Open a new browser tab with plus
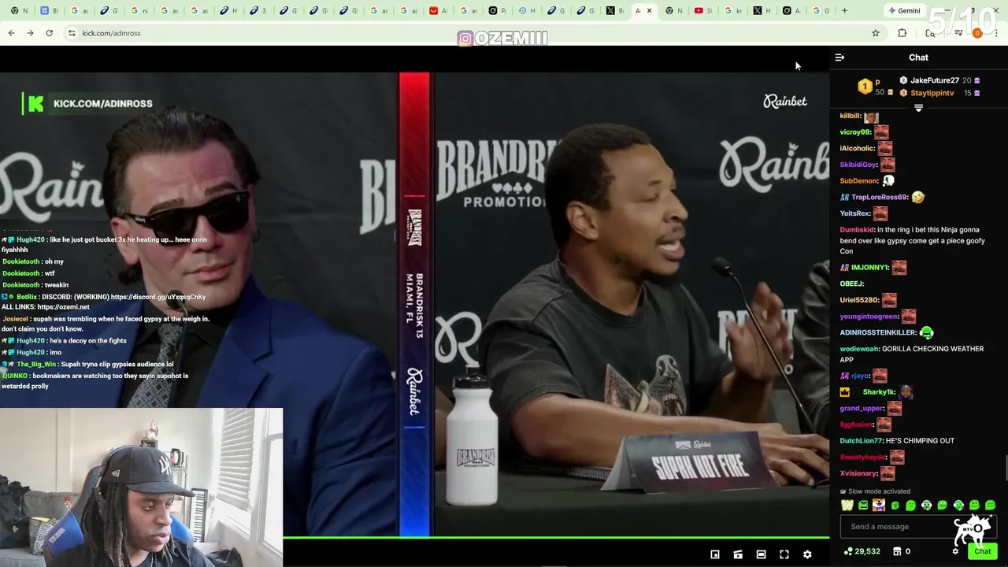The height and width of the screenshot is (567, 1008). click(844, 10)
